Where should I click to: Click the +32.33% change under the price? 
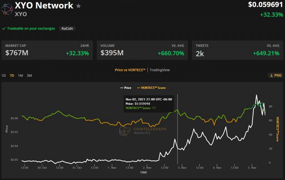click(272, 15)
